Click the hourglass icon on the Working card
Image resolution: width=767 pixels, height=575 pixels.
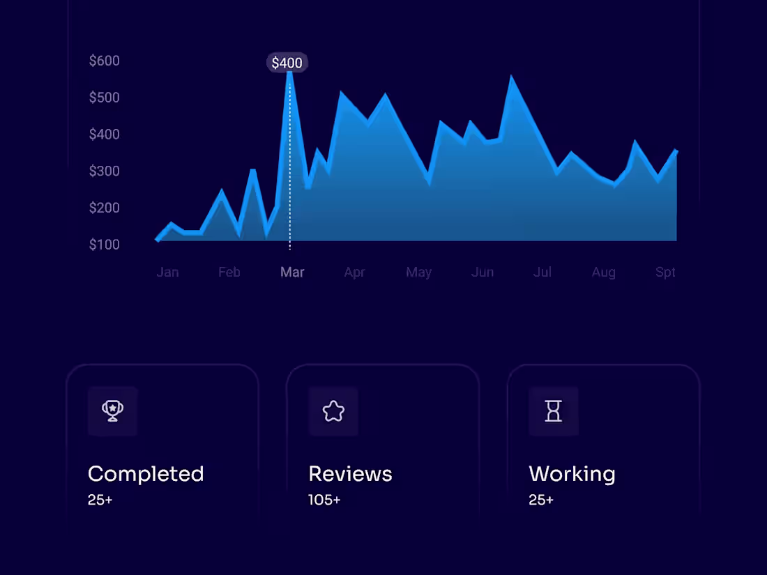coord(554,411)
